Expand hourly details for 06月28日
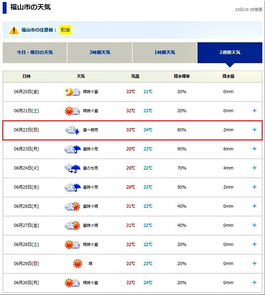The width and height of the screenshot is (265, 295). point(254,244)
